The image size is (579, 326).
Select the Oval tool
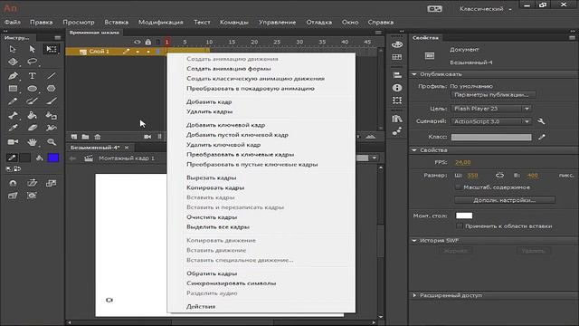click(x=33, y=89)
